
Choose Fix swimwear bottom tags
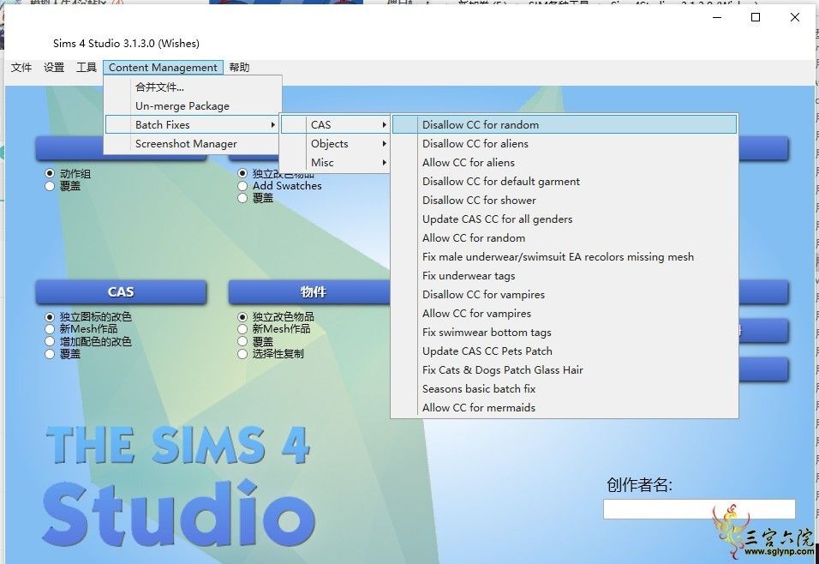[565, 332]
